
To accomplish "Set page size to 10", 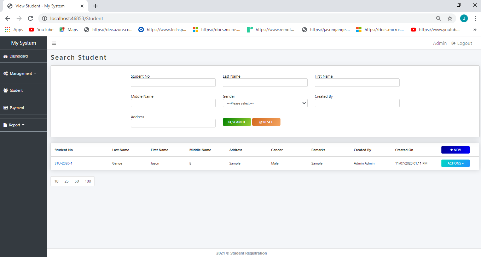I will (56, 181).
